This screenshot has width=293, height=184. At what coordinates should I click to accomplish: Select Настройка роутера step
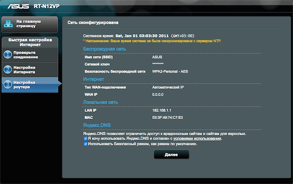coord(30,85)
